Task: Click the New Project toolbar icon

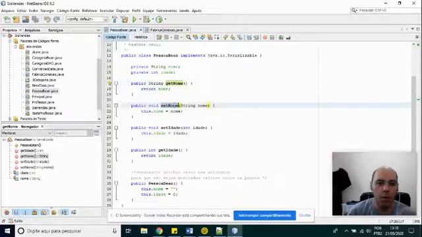Action: click(16, 19)
